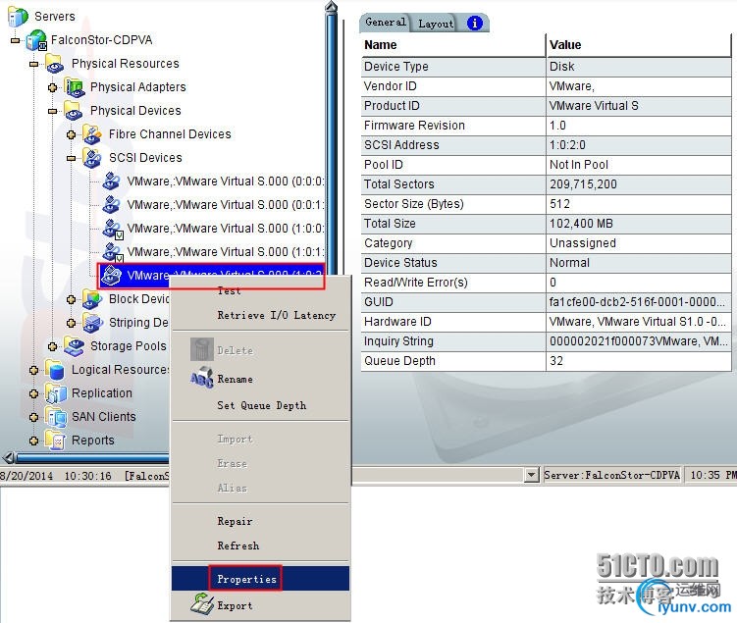The height and width of the screenshot is (623, 737).
Task: Click the Total Size value 102,400 MB
Action: (x=581, y=224)
